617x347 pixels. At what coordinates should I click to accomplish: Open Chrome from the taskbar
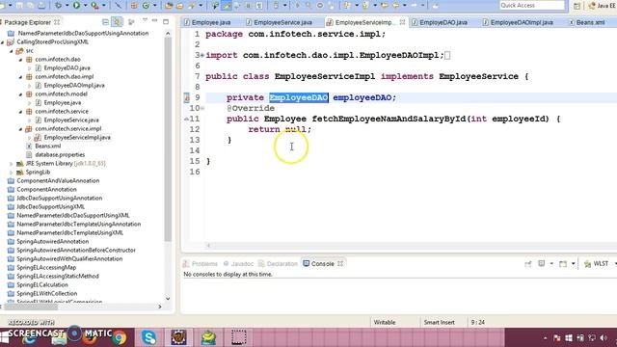click(x=120, y=337)
